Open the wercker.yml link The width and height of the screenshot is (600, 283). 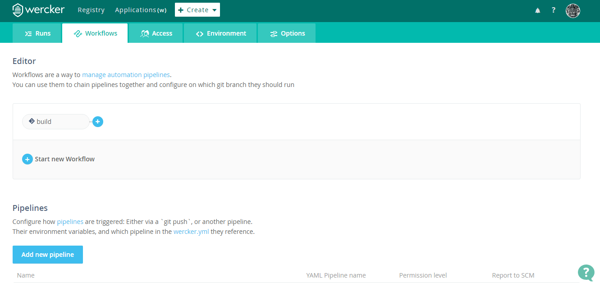[191, 232]
